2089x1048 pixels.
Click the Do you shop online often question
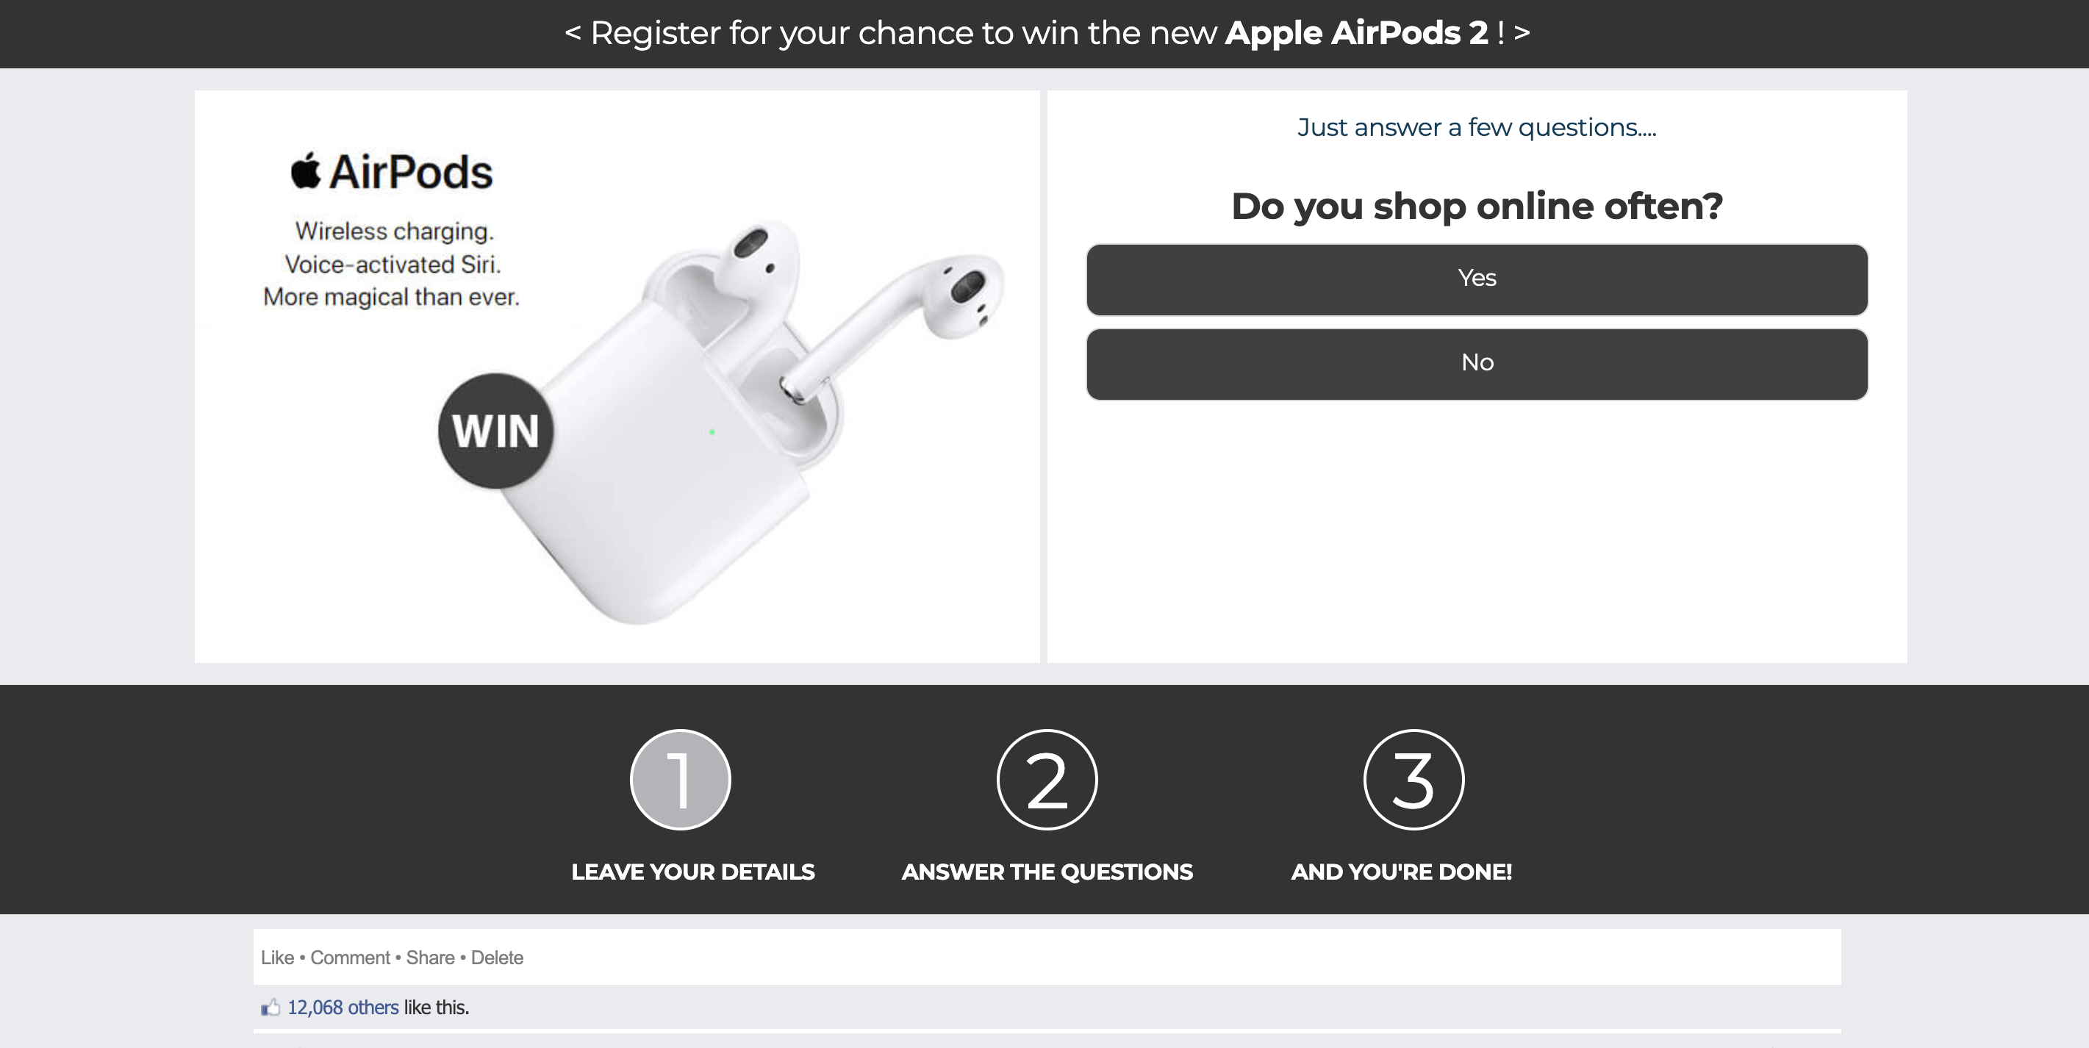click(1477, 206)
